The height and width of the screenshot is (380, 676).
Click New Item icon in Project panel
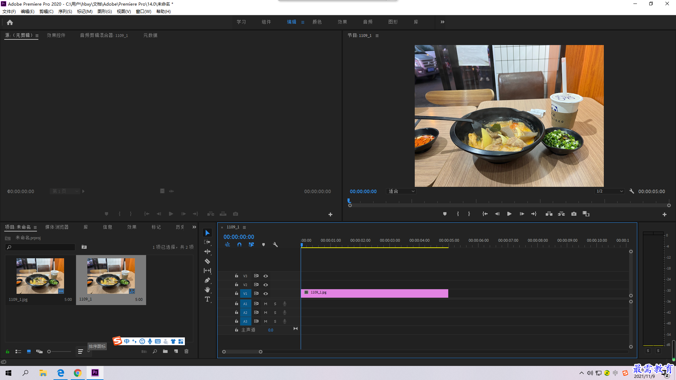click(176, 351)
